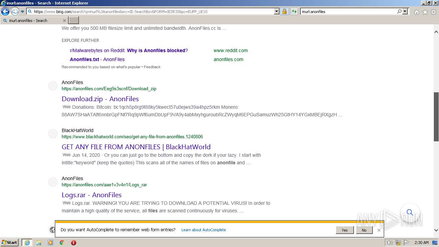Open GET ANY FILE FROM ANONFILES result
The width and height of the screenshot is (439, 247).
coord(136,147)
